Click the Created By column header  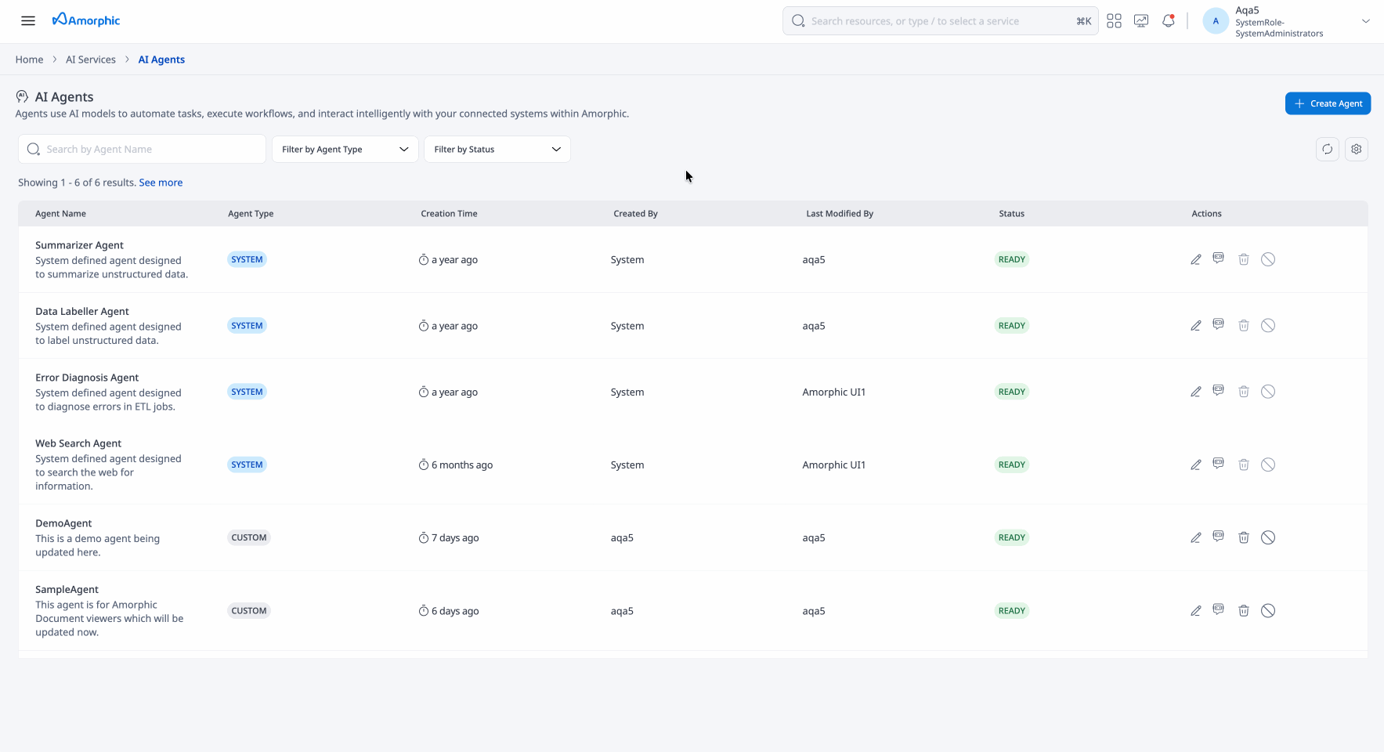635,214
